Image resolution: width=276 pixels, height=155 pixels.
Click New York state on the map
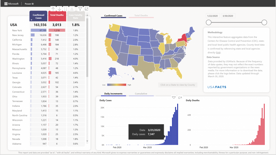coord(183,38)
